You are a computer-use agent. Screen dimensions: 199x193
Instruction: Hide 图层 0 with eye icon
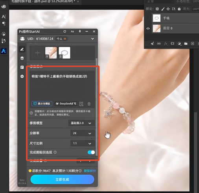click(148, 28)
